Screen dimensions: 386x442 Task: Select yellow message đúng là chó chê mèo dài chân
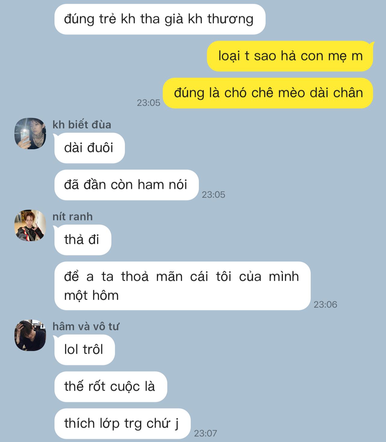tap(268, 93)
